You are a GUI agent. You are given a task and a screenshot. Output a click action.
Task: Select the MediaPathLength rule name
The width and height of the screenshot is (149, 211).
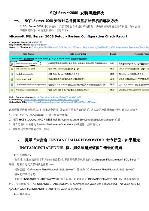pyautogui.click(x=24, y=74)
